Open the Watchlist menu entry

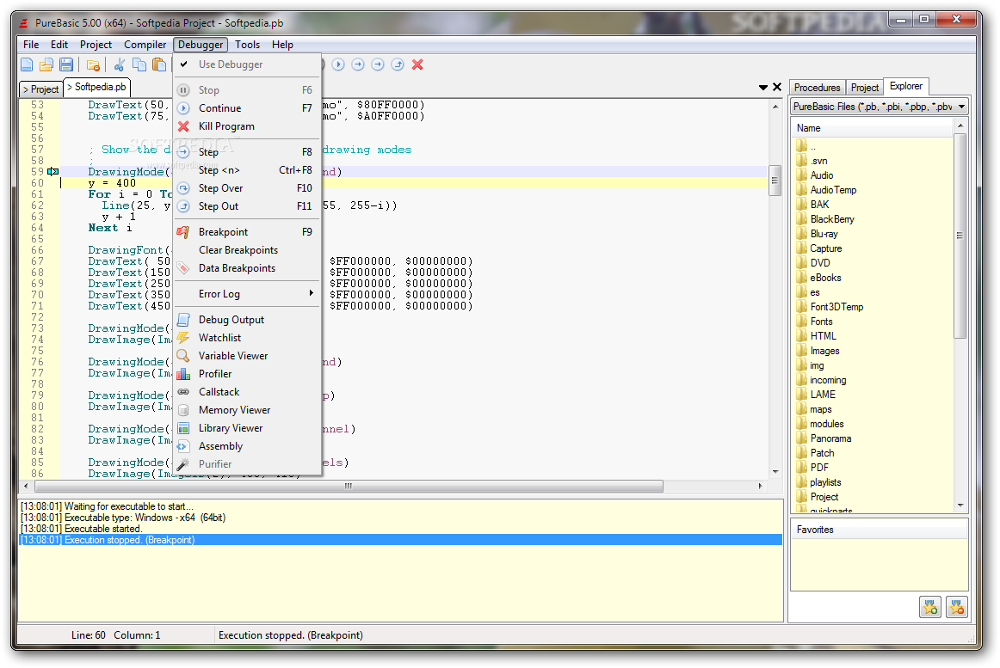pos(248,338)
